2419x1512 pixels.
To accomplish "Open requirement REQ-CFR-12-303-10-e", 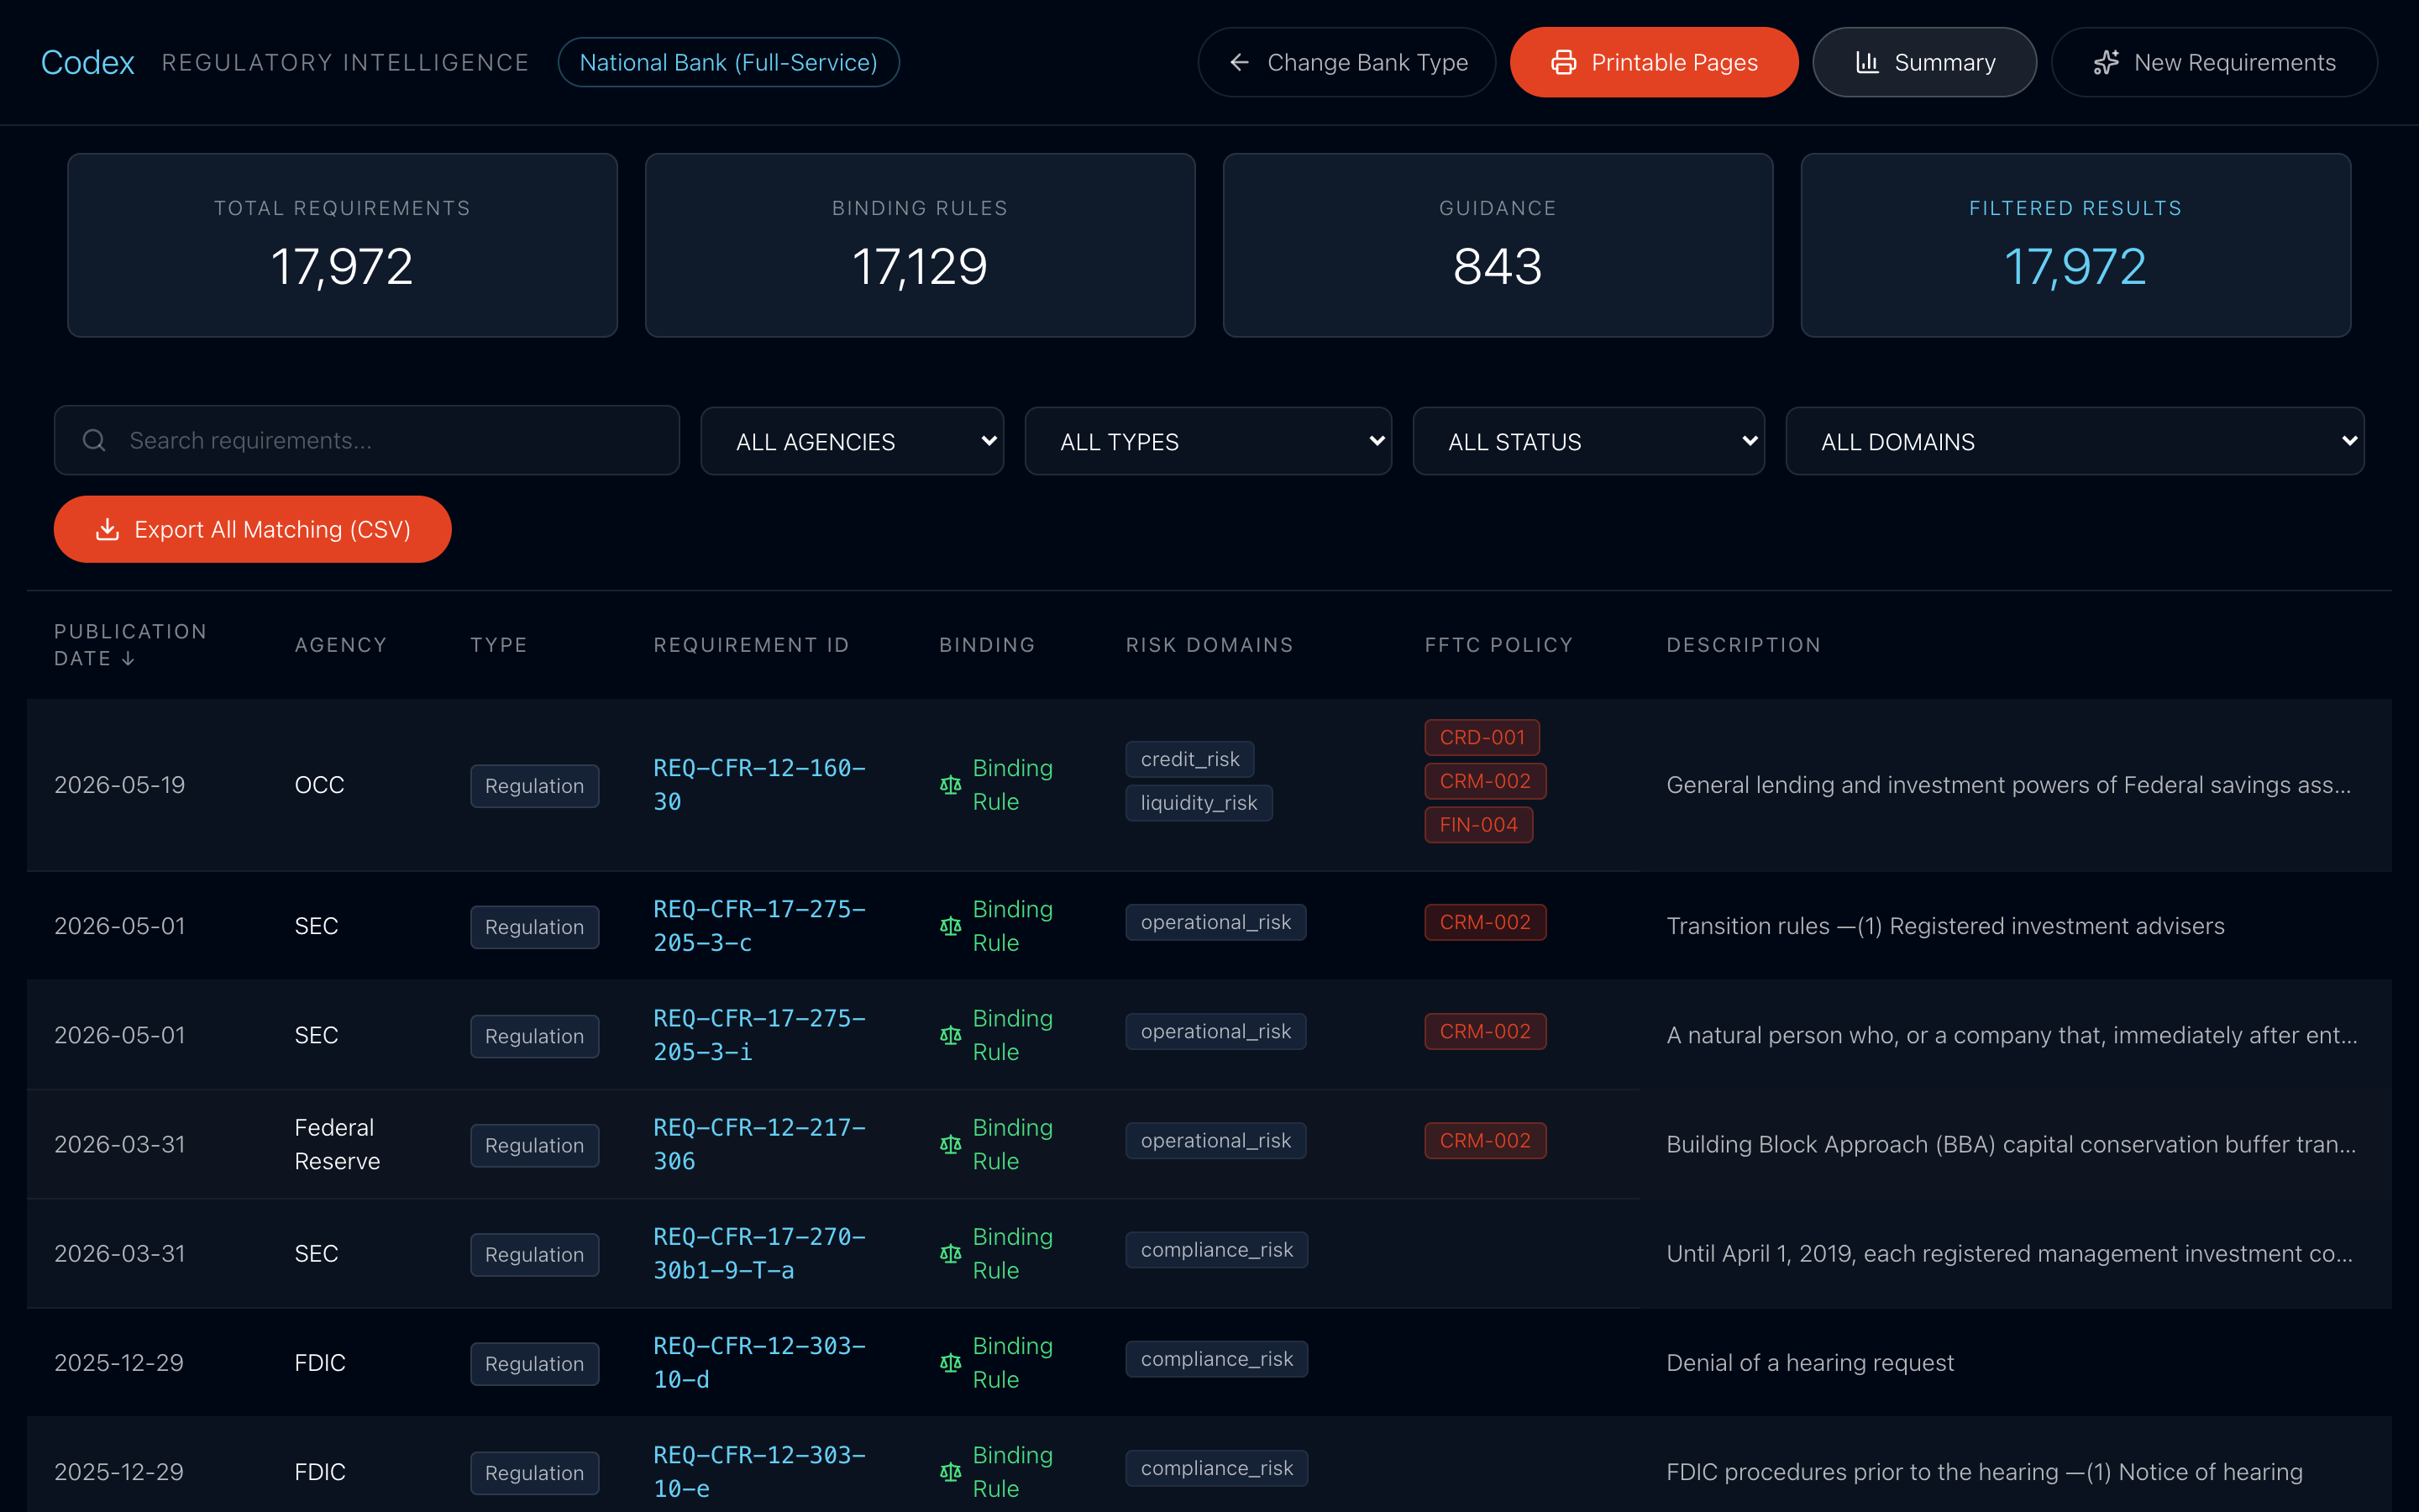I will 759,1471.
